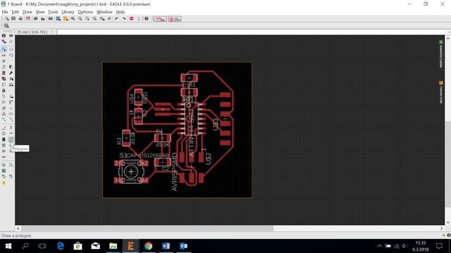Select the Mirror tool
Viewport: 451px width, 253px height.
pyautogui.click(x=4, y=55)
